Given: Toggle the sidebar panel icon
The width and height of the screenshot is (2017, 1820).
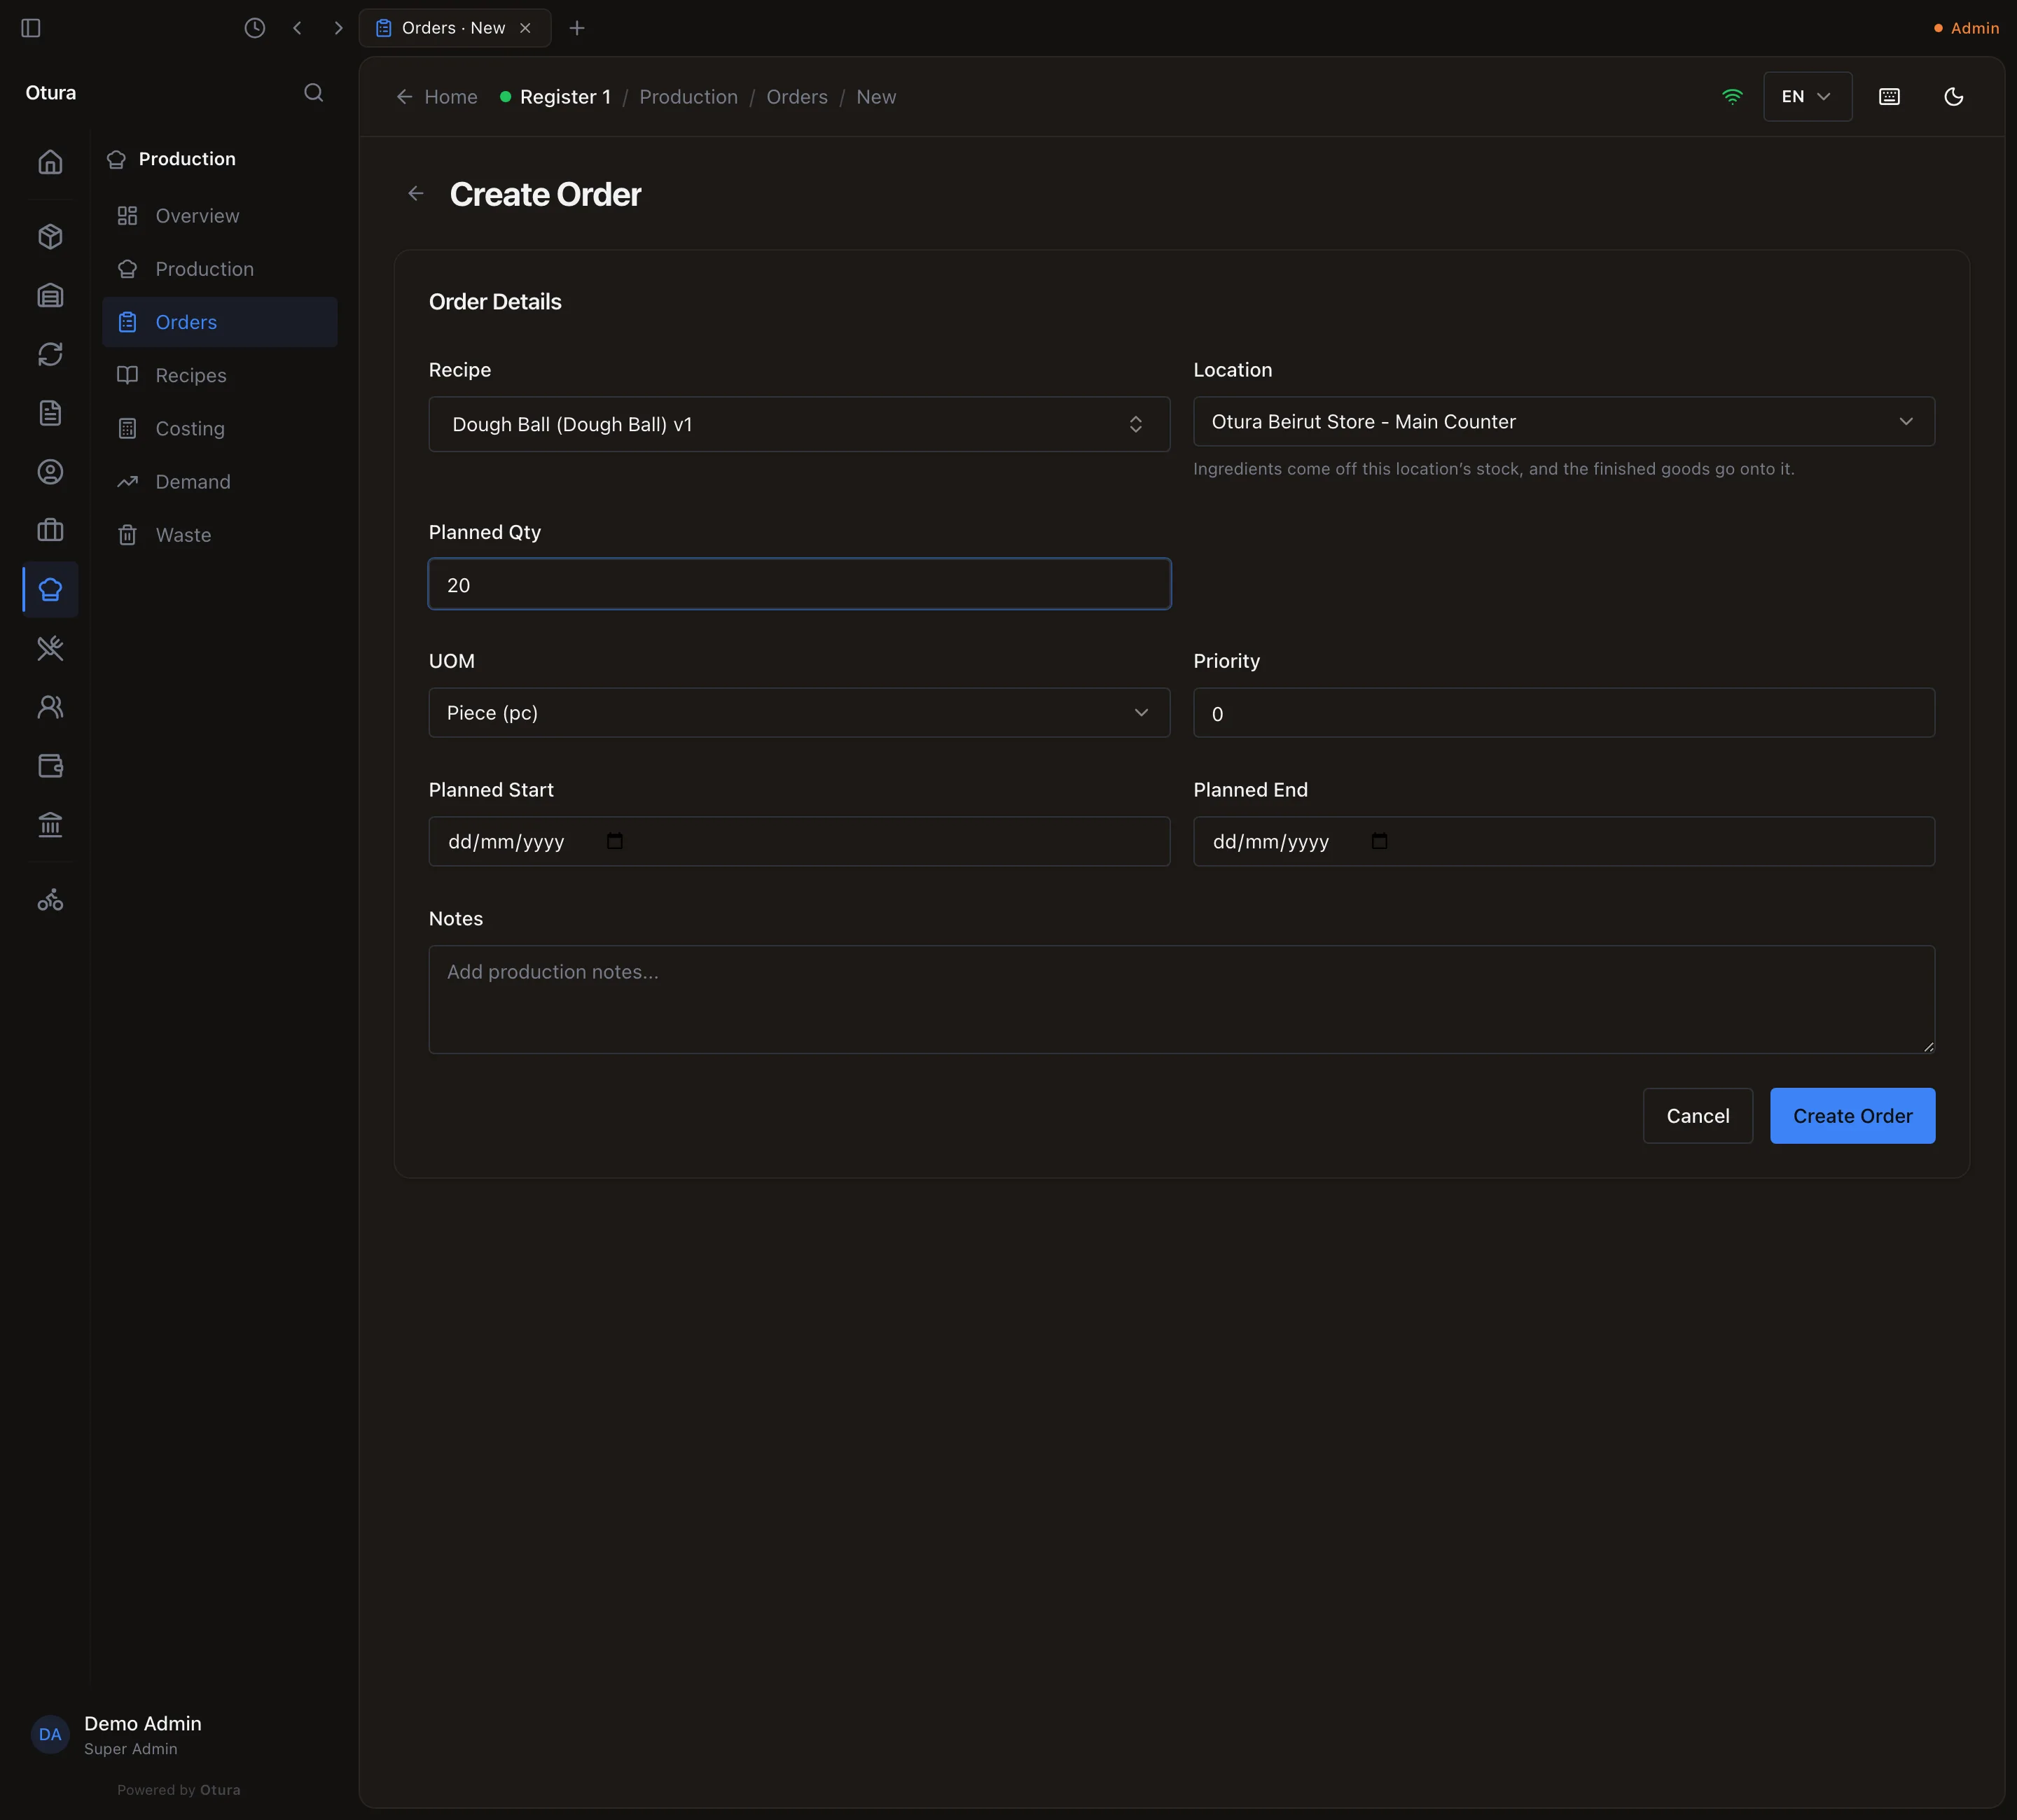Looking at the screenshot, I should click(31, 28).
